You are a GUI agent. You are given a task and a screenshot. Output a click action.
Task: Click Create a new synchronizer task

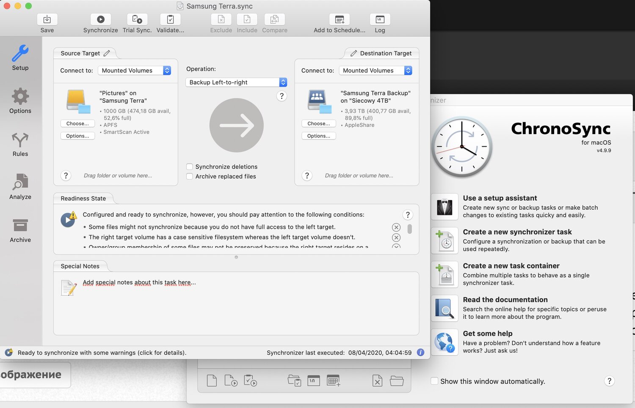click(517, 232)
